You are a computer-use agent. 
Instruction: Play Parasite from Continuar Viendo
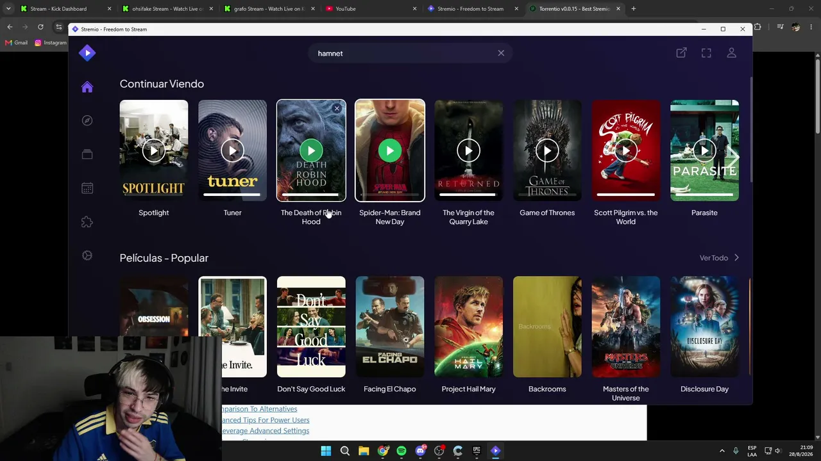click(x=704, y=150)
